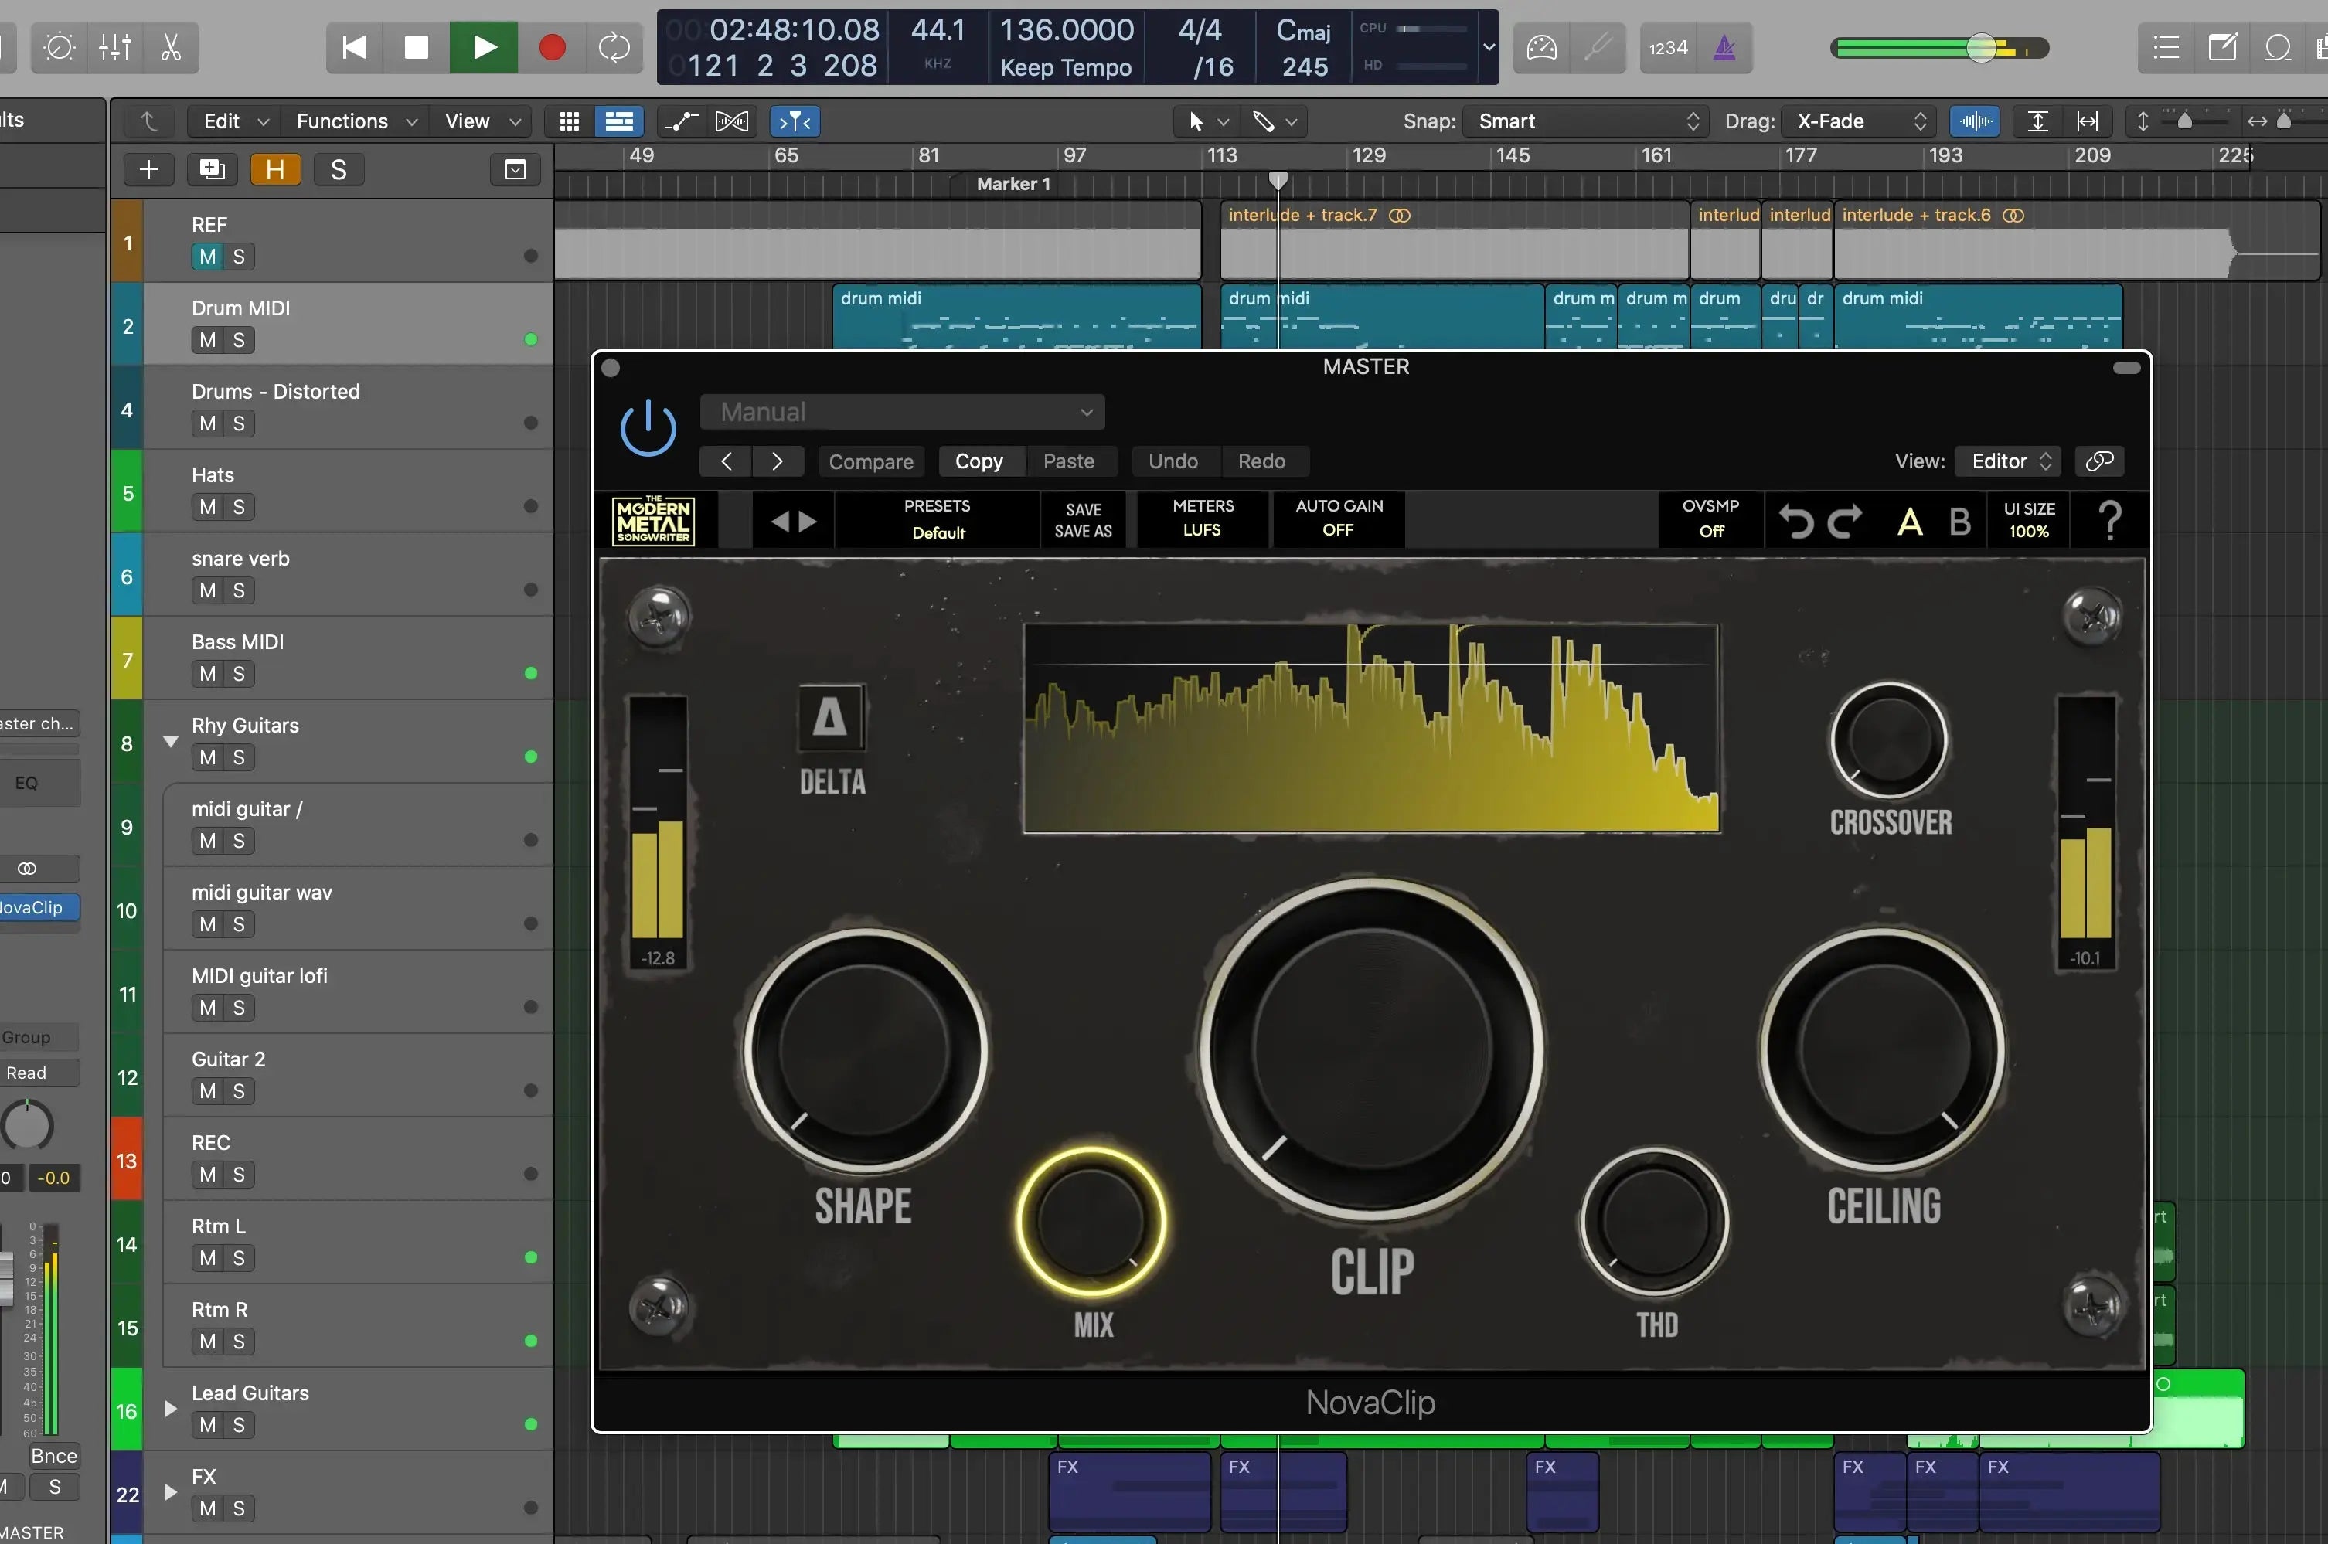Click the NovaClip help question mark
Screen dimensions: 2328x1544
pyautogui.click(x=2109, y=520)
